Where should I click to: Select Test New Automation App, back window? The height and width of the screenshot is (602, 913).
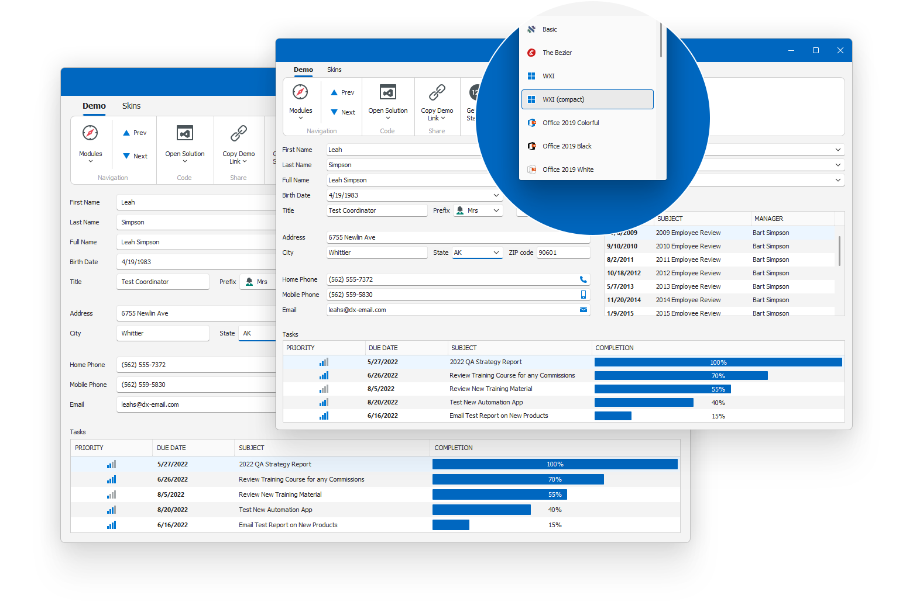276,510
